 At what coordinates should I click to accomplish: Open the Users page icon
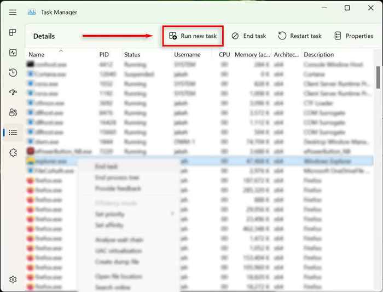[13, 112]
